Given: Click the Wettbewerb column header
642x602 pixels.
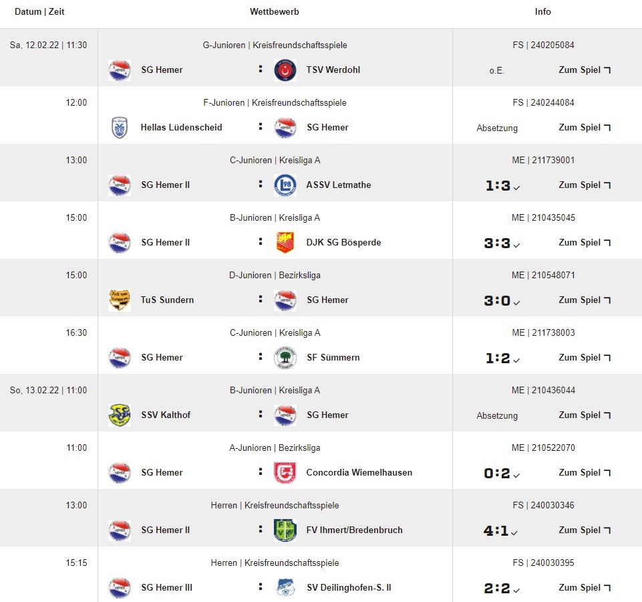Looking at the screenshot, I should click(x=275, y=12).
